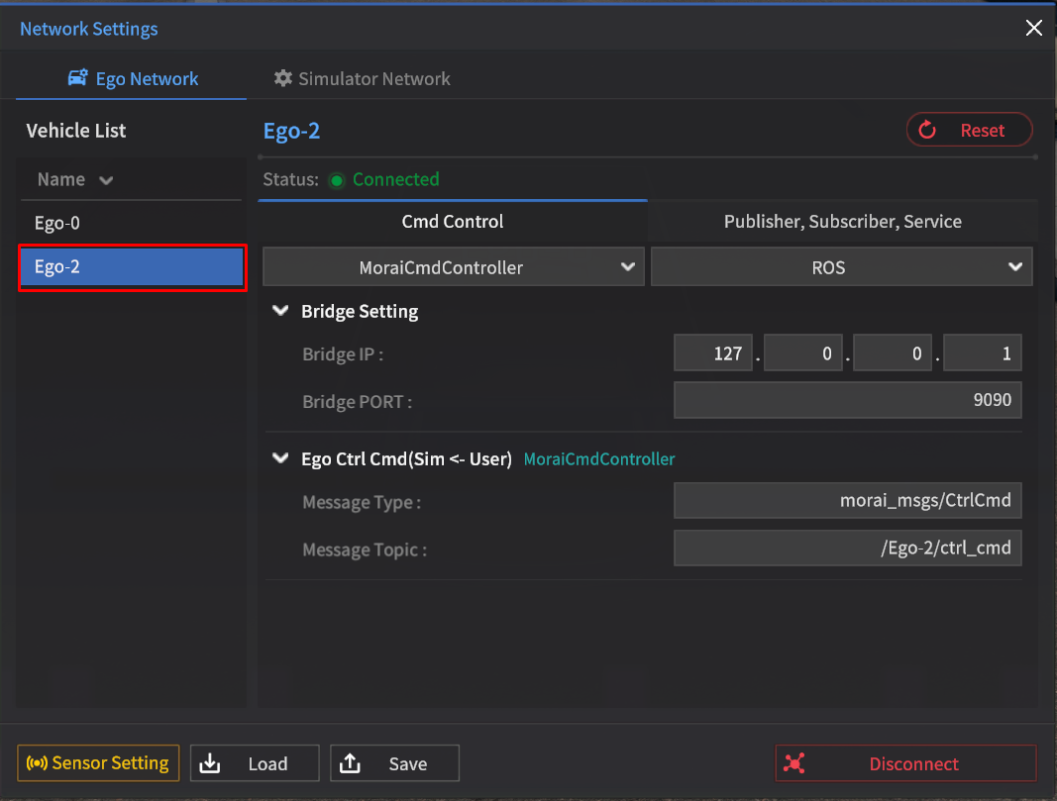The width and height of the screenshot is (1057, 801).
Task: Click the Bridge PORT field showing 9090
Action: pyautogui.click(x=847, y=401)
